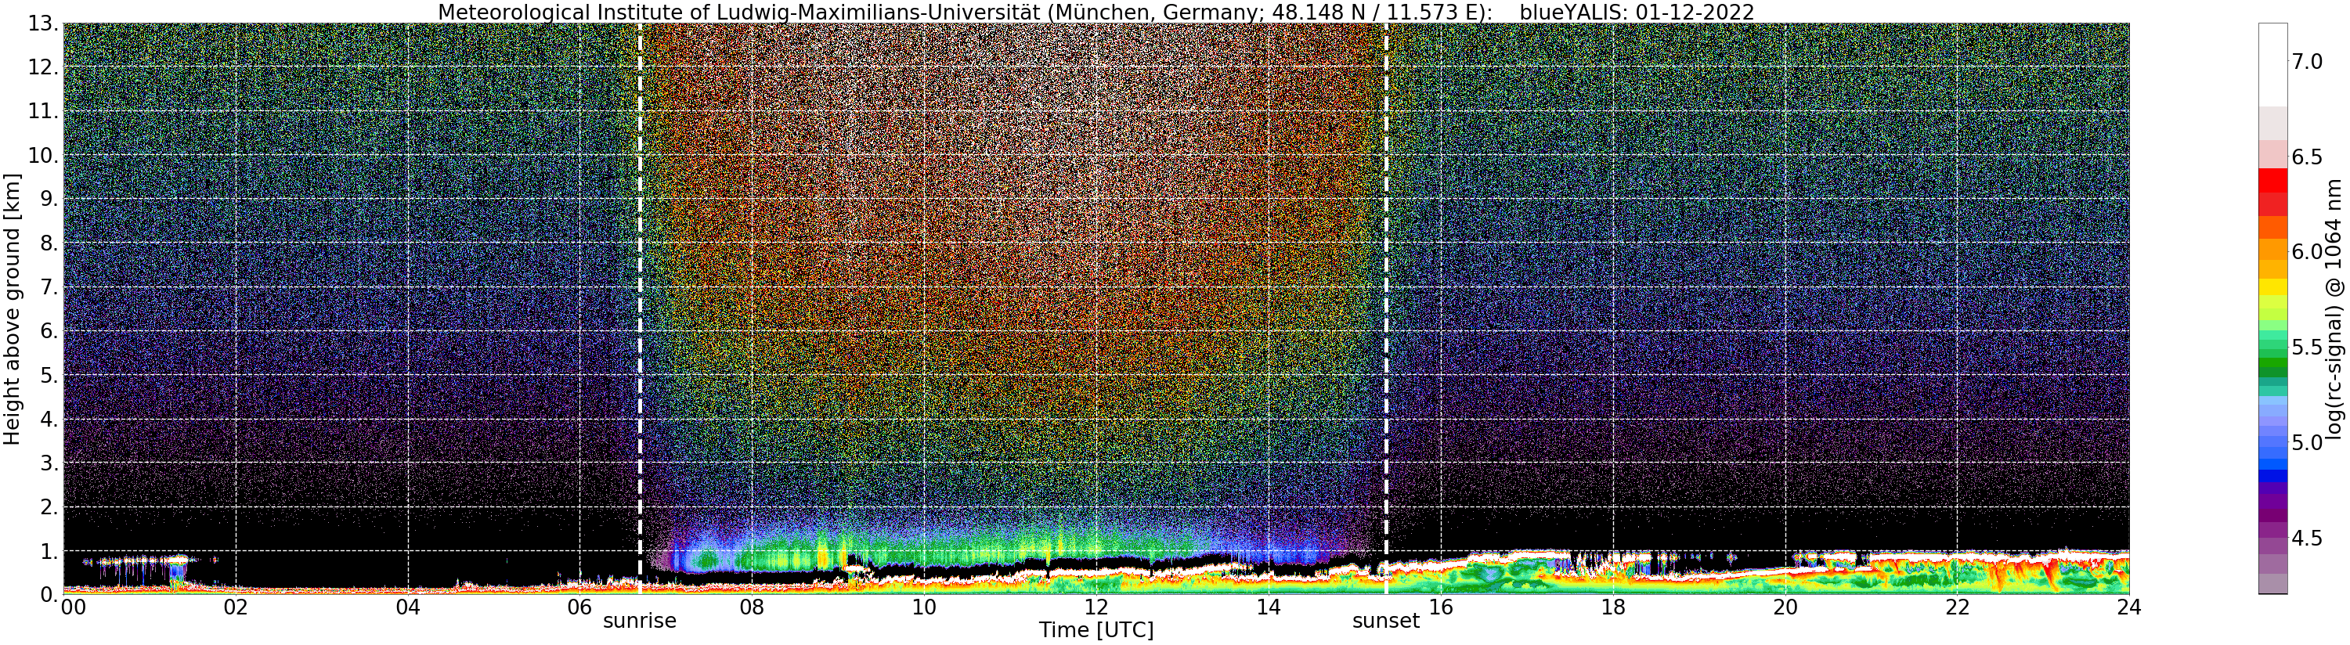This screenshot has height=645, width=2350.
Task: Click the time axis tick label 08
Action: (752, 607)
